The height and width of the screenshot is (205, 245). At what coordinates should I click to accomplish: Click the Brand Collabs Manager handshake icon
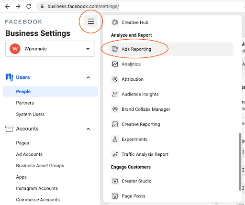[x=115, y=109]
